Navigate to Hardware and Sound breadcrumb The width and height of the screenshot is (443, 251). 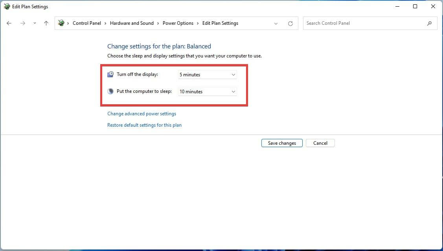pyautogui.click(x=132, y=23)
